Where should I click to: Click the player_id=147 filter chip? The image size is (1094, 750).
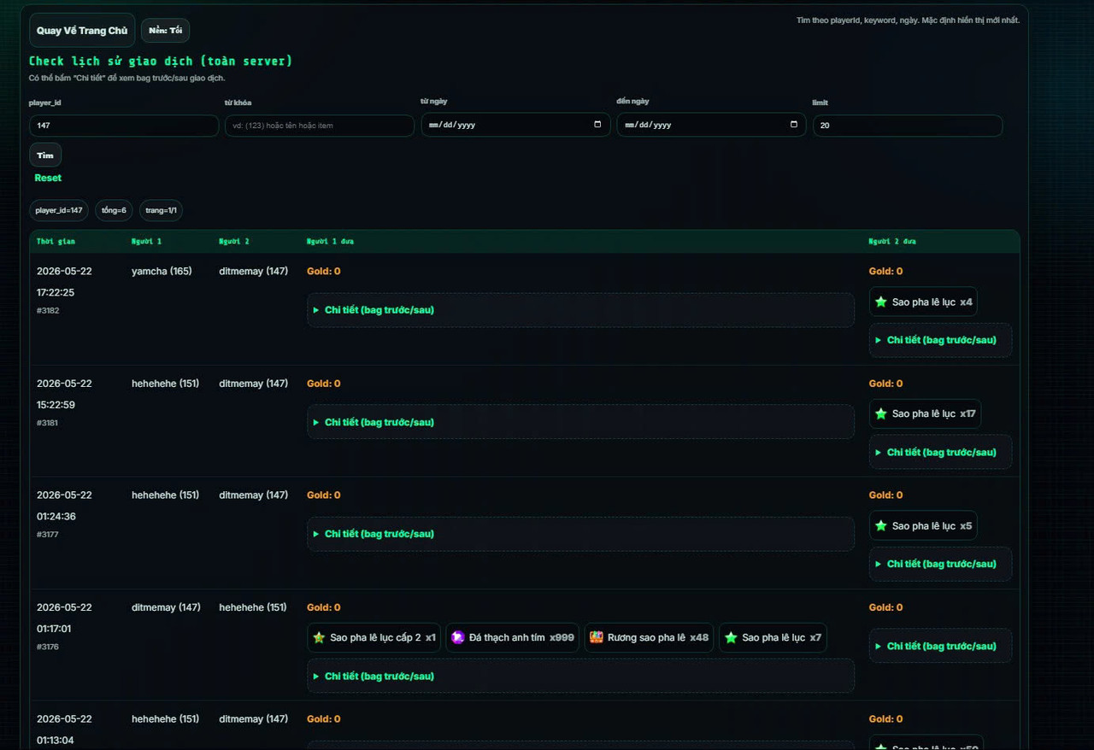(59, 210)
